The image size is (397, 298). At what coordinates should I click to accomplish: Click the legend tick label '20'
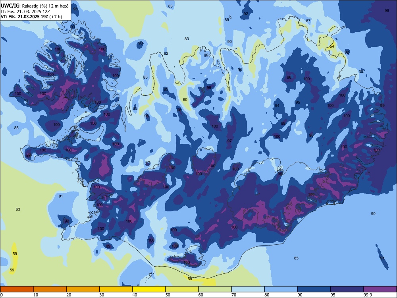click(x=69, y=295)
